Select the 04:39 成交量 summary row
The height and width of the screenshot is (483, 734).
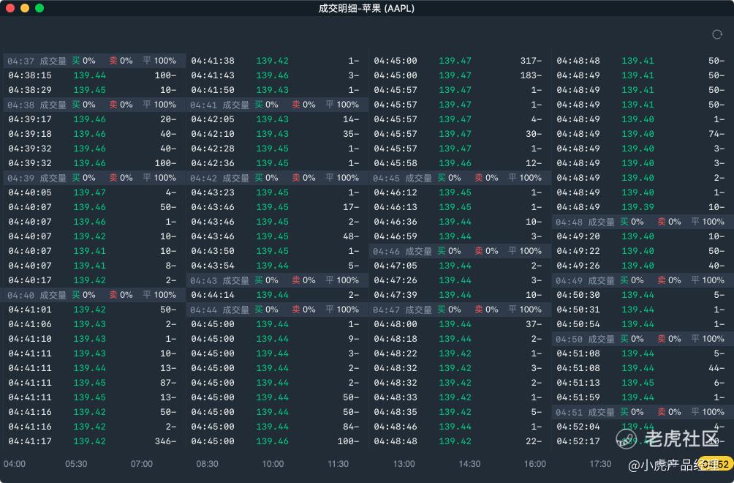pos(94,178)
